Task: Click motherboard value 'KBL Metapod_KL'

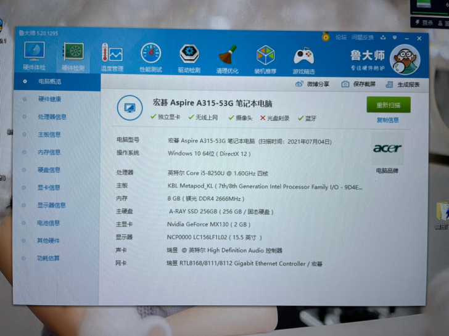Action: coord(191,186)
